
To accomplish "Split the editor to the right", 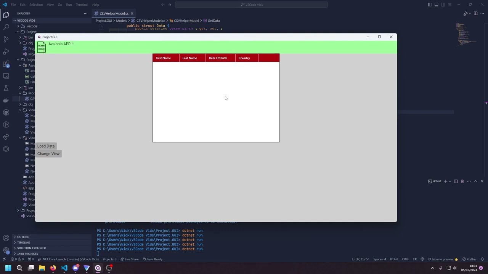I will point(475,13).
